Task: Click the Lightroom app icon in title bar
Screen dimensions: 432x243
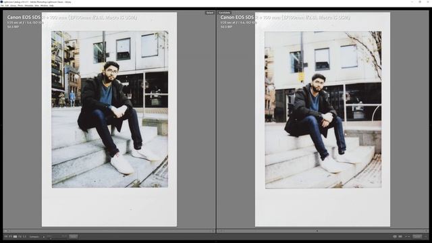Action: coord(1,2)
